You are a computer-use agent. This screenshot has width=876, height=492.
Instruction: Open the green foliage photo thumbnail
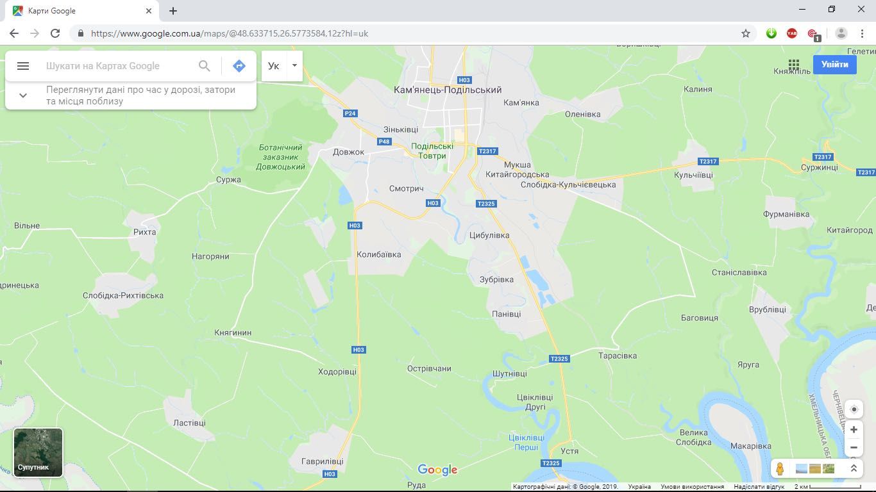[x=829, y=469]
